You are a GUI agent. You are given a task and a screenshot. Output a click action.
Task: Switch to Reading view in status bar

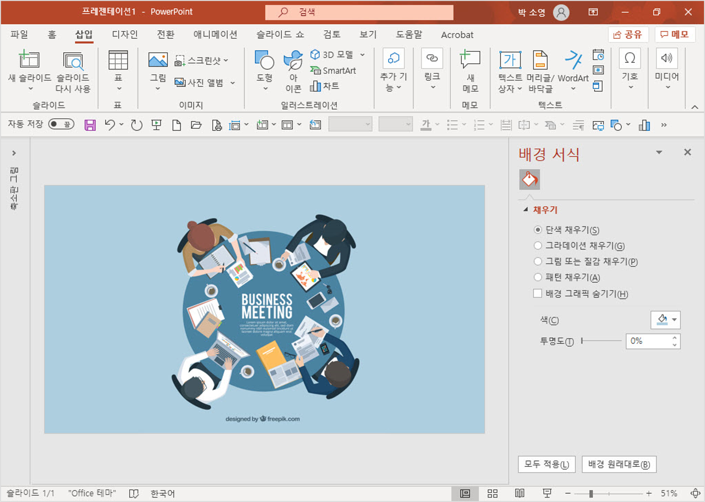pyautogui.click(x=520, y=493)
